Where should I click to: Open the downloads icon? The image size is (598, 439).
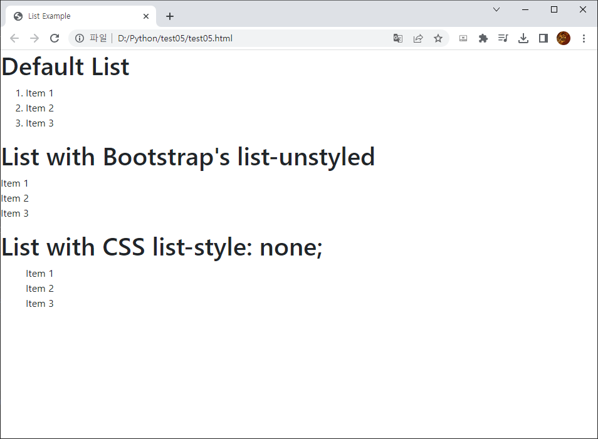click(x=523, y=38)
